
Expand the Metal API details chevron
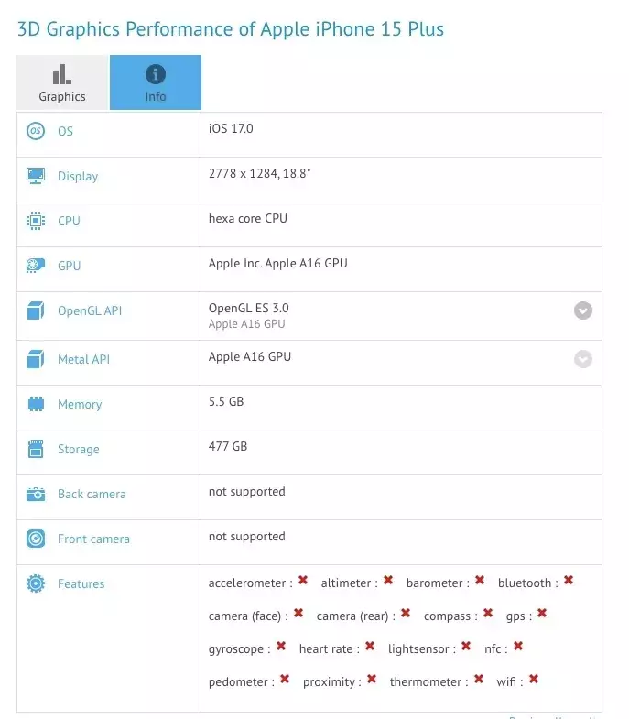(583, 359)
